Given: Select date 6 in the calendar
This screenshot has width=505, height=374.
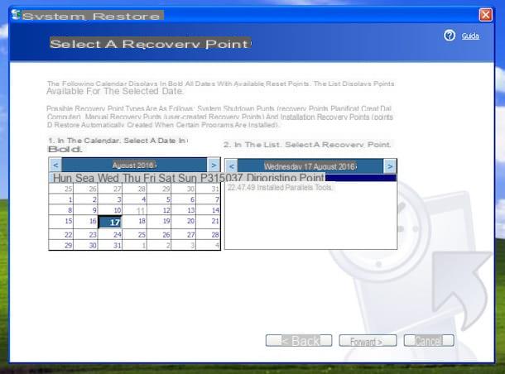Looking at the screenshot, I should [184, 199].
